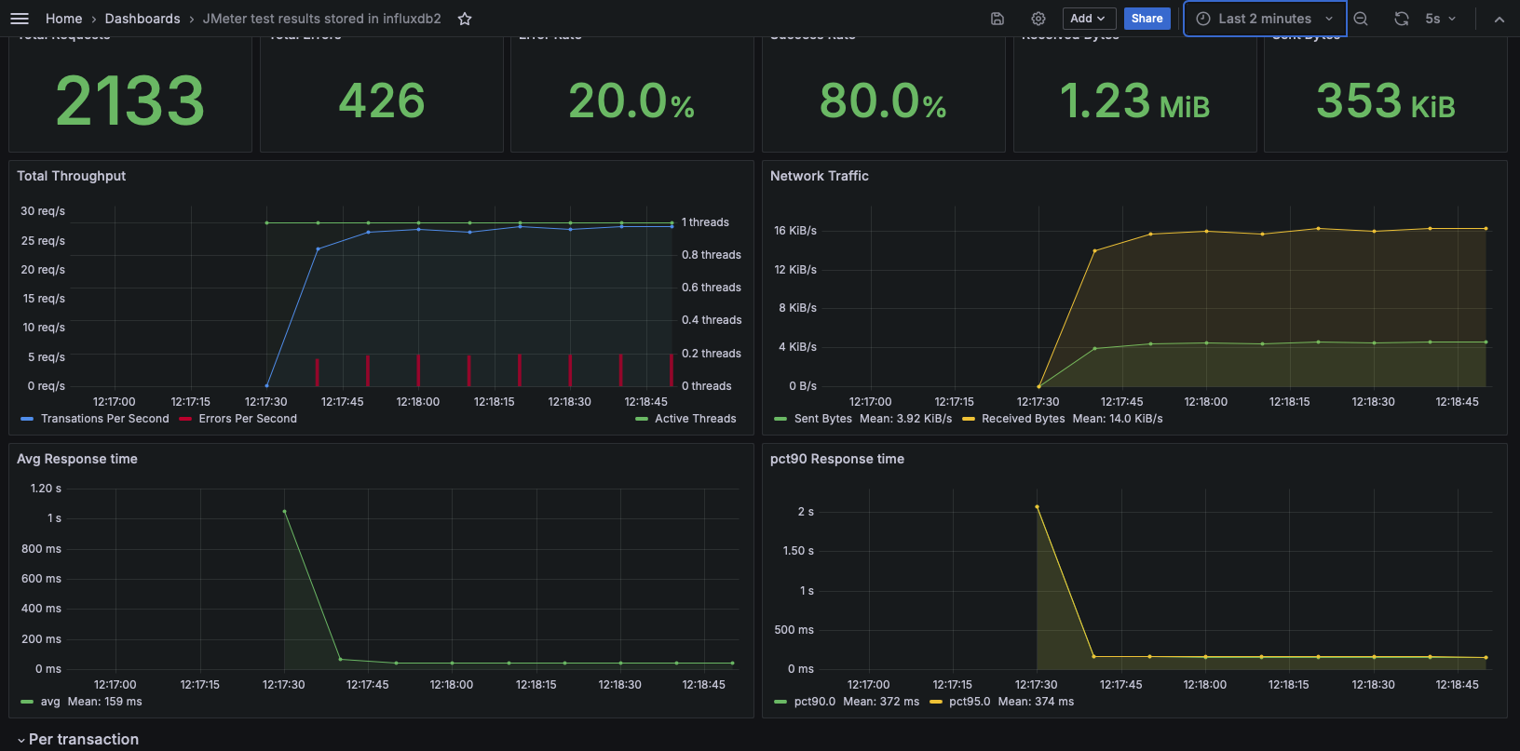Image resolution: width=1520 pixels, height=751 pixels.
Task: Click the Mean: 159 ms legend value
Action: 105,702
